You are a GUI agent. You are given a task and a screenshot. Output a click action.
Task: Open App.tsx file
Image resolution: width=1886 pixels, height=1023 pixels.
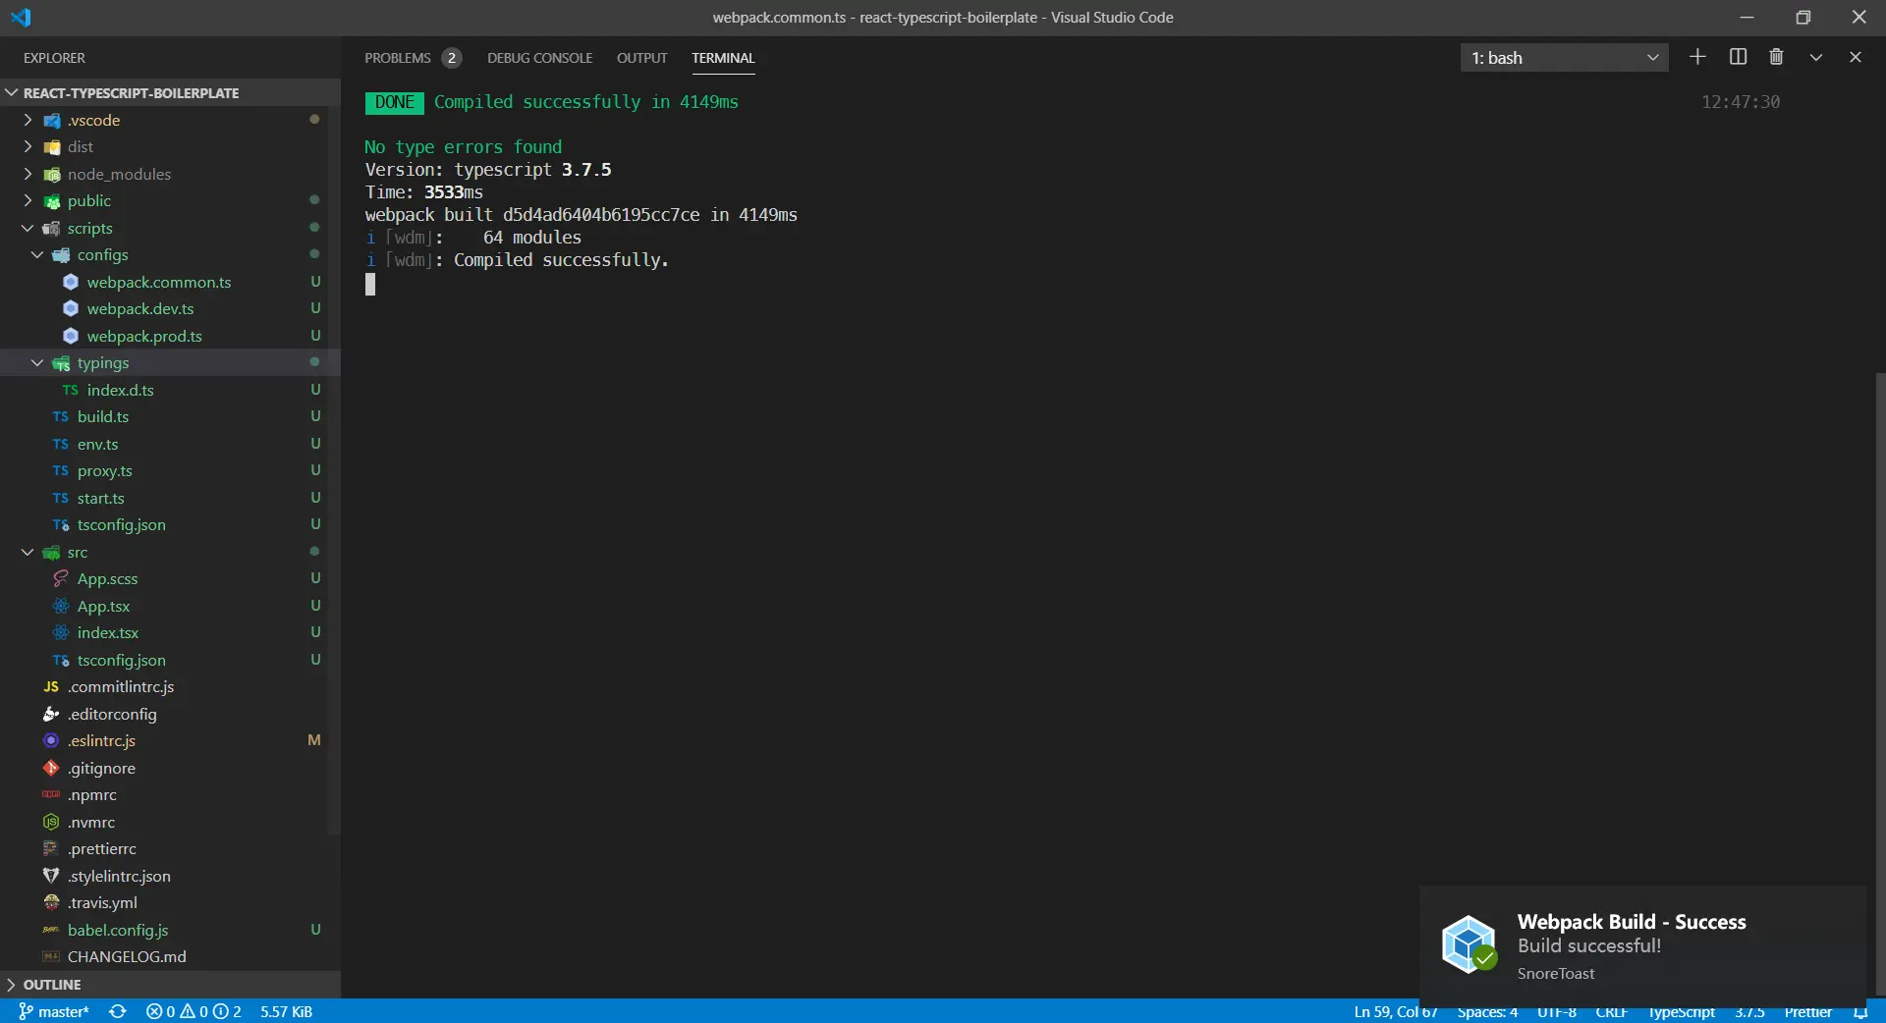pyautogui.click(x=170, y=606)
